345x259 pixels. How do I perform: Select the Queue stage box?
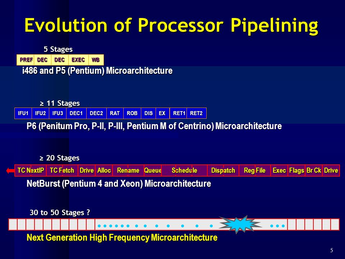pyautogui.click(x=153, y=171)
